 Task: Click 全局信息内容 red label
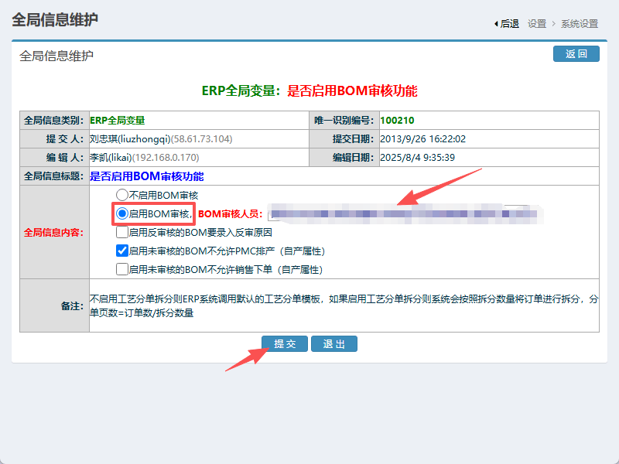53,233
